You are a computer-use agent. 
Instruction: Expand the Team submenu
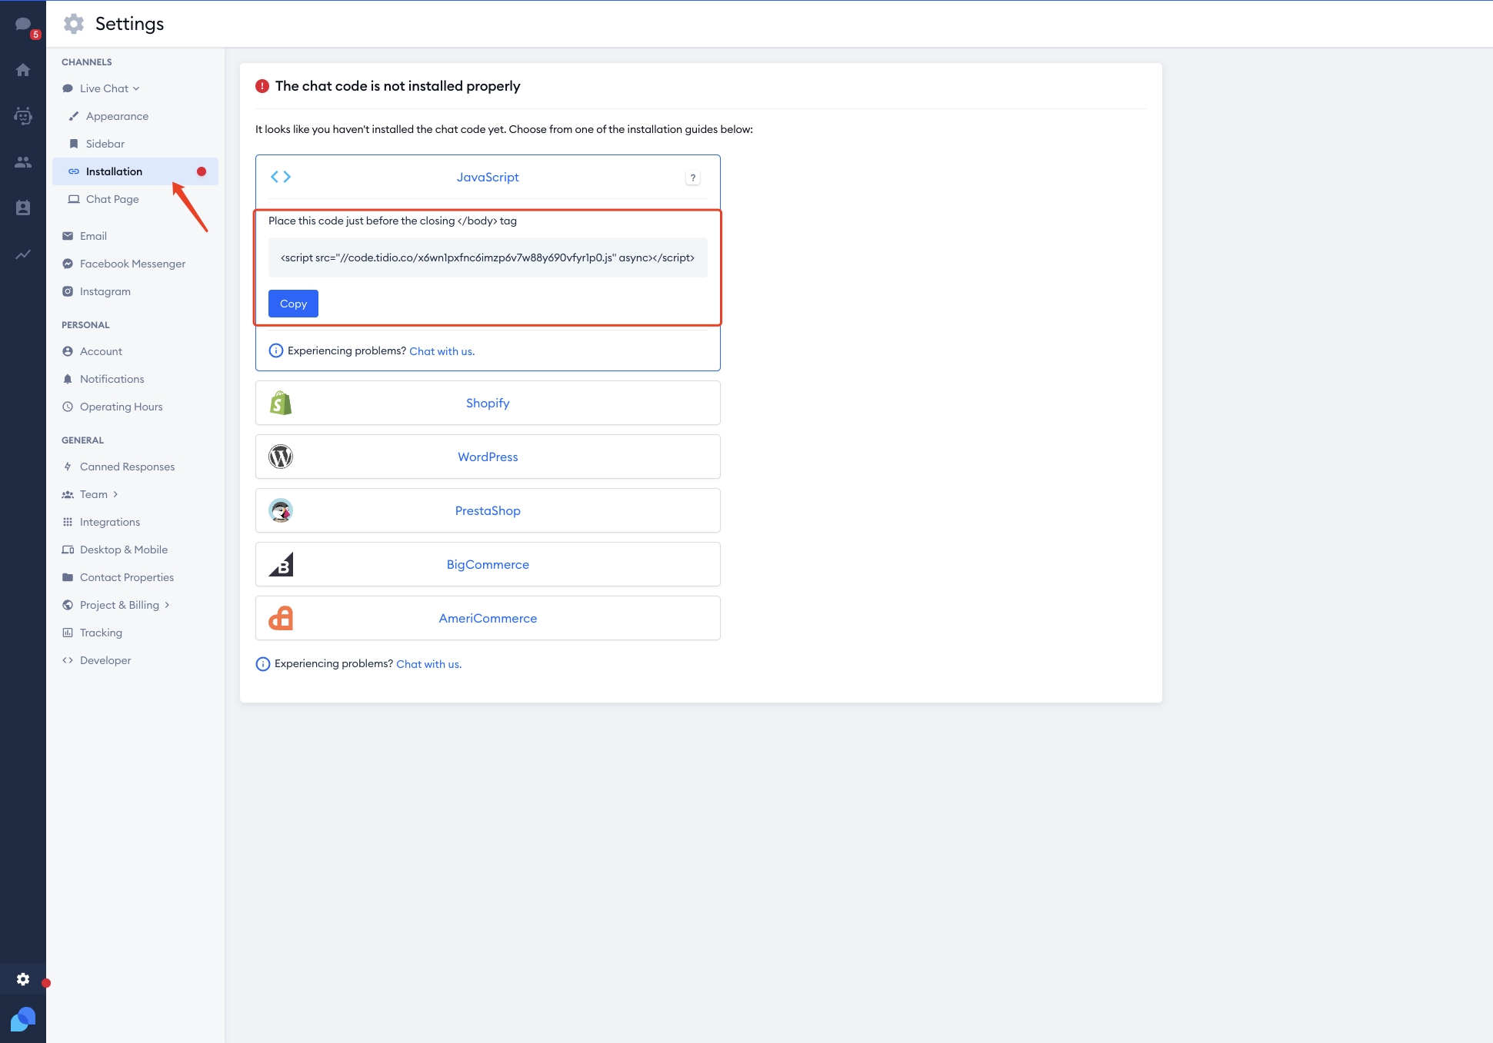[115, 494]
